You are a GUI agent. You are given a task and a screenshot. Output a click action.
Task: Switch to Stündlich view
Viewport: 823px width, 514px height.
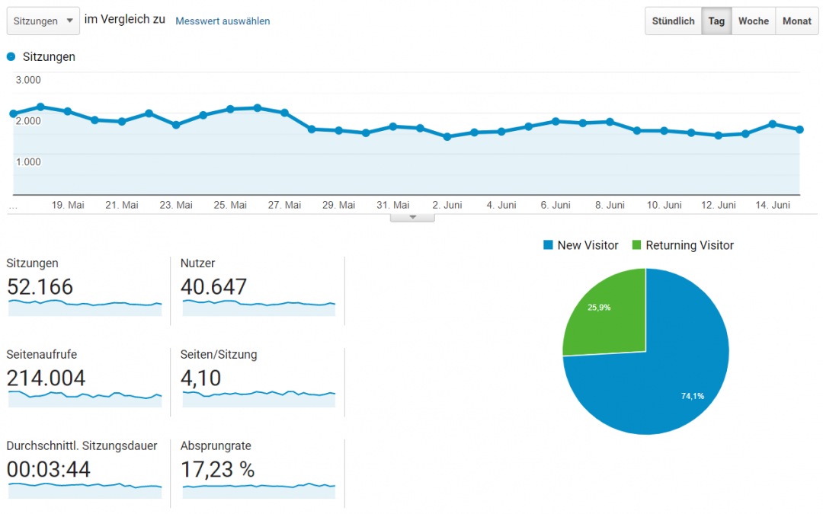(x=673, y=21)
